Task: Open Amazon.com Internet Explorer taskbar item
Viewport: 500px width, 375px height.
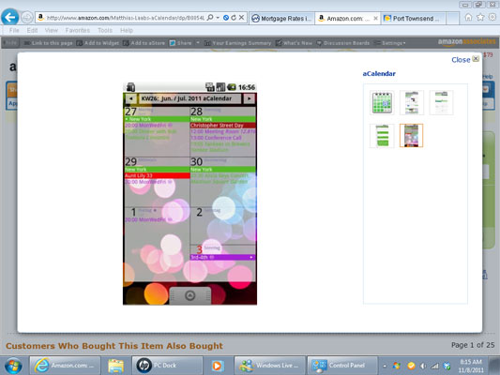Action: [x=65, y=366]
